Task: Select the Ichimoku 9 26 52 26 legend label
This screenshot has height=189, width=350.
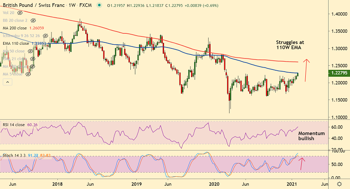Action: tap(21, 36)
